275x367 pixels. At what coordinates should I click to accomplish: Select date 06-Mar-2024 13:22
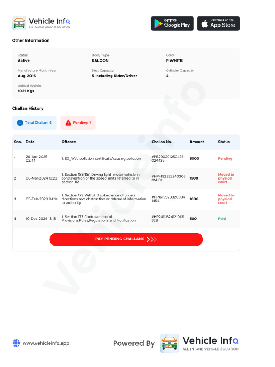[x=42, y=178]
